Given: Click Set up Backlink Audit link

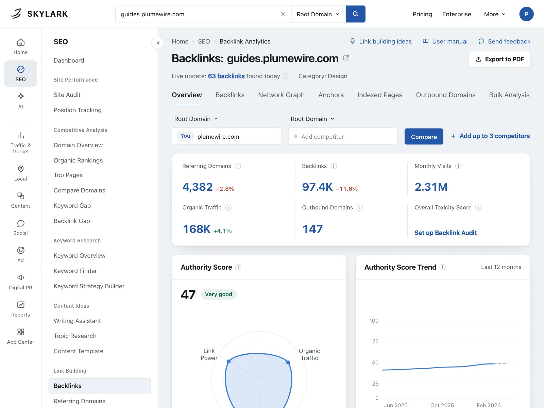Looking at the screenshot, I should (445, 233).
